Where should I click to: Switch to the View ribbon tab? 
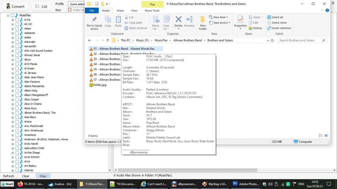click(134, 11)
